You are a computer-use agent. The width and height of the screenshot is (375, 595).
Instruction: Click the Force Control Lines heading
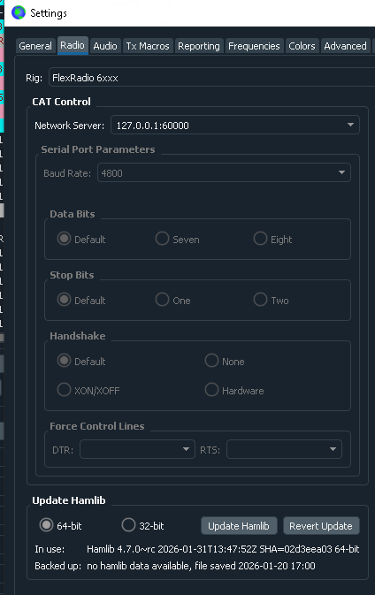97,426
